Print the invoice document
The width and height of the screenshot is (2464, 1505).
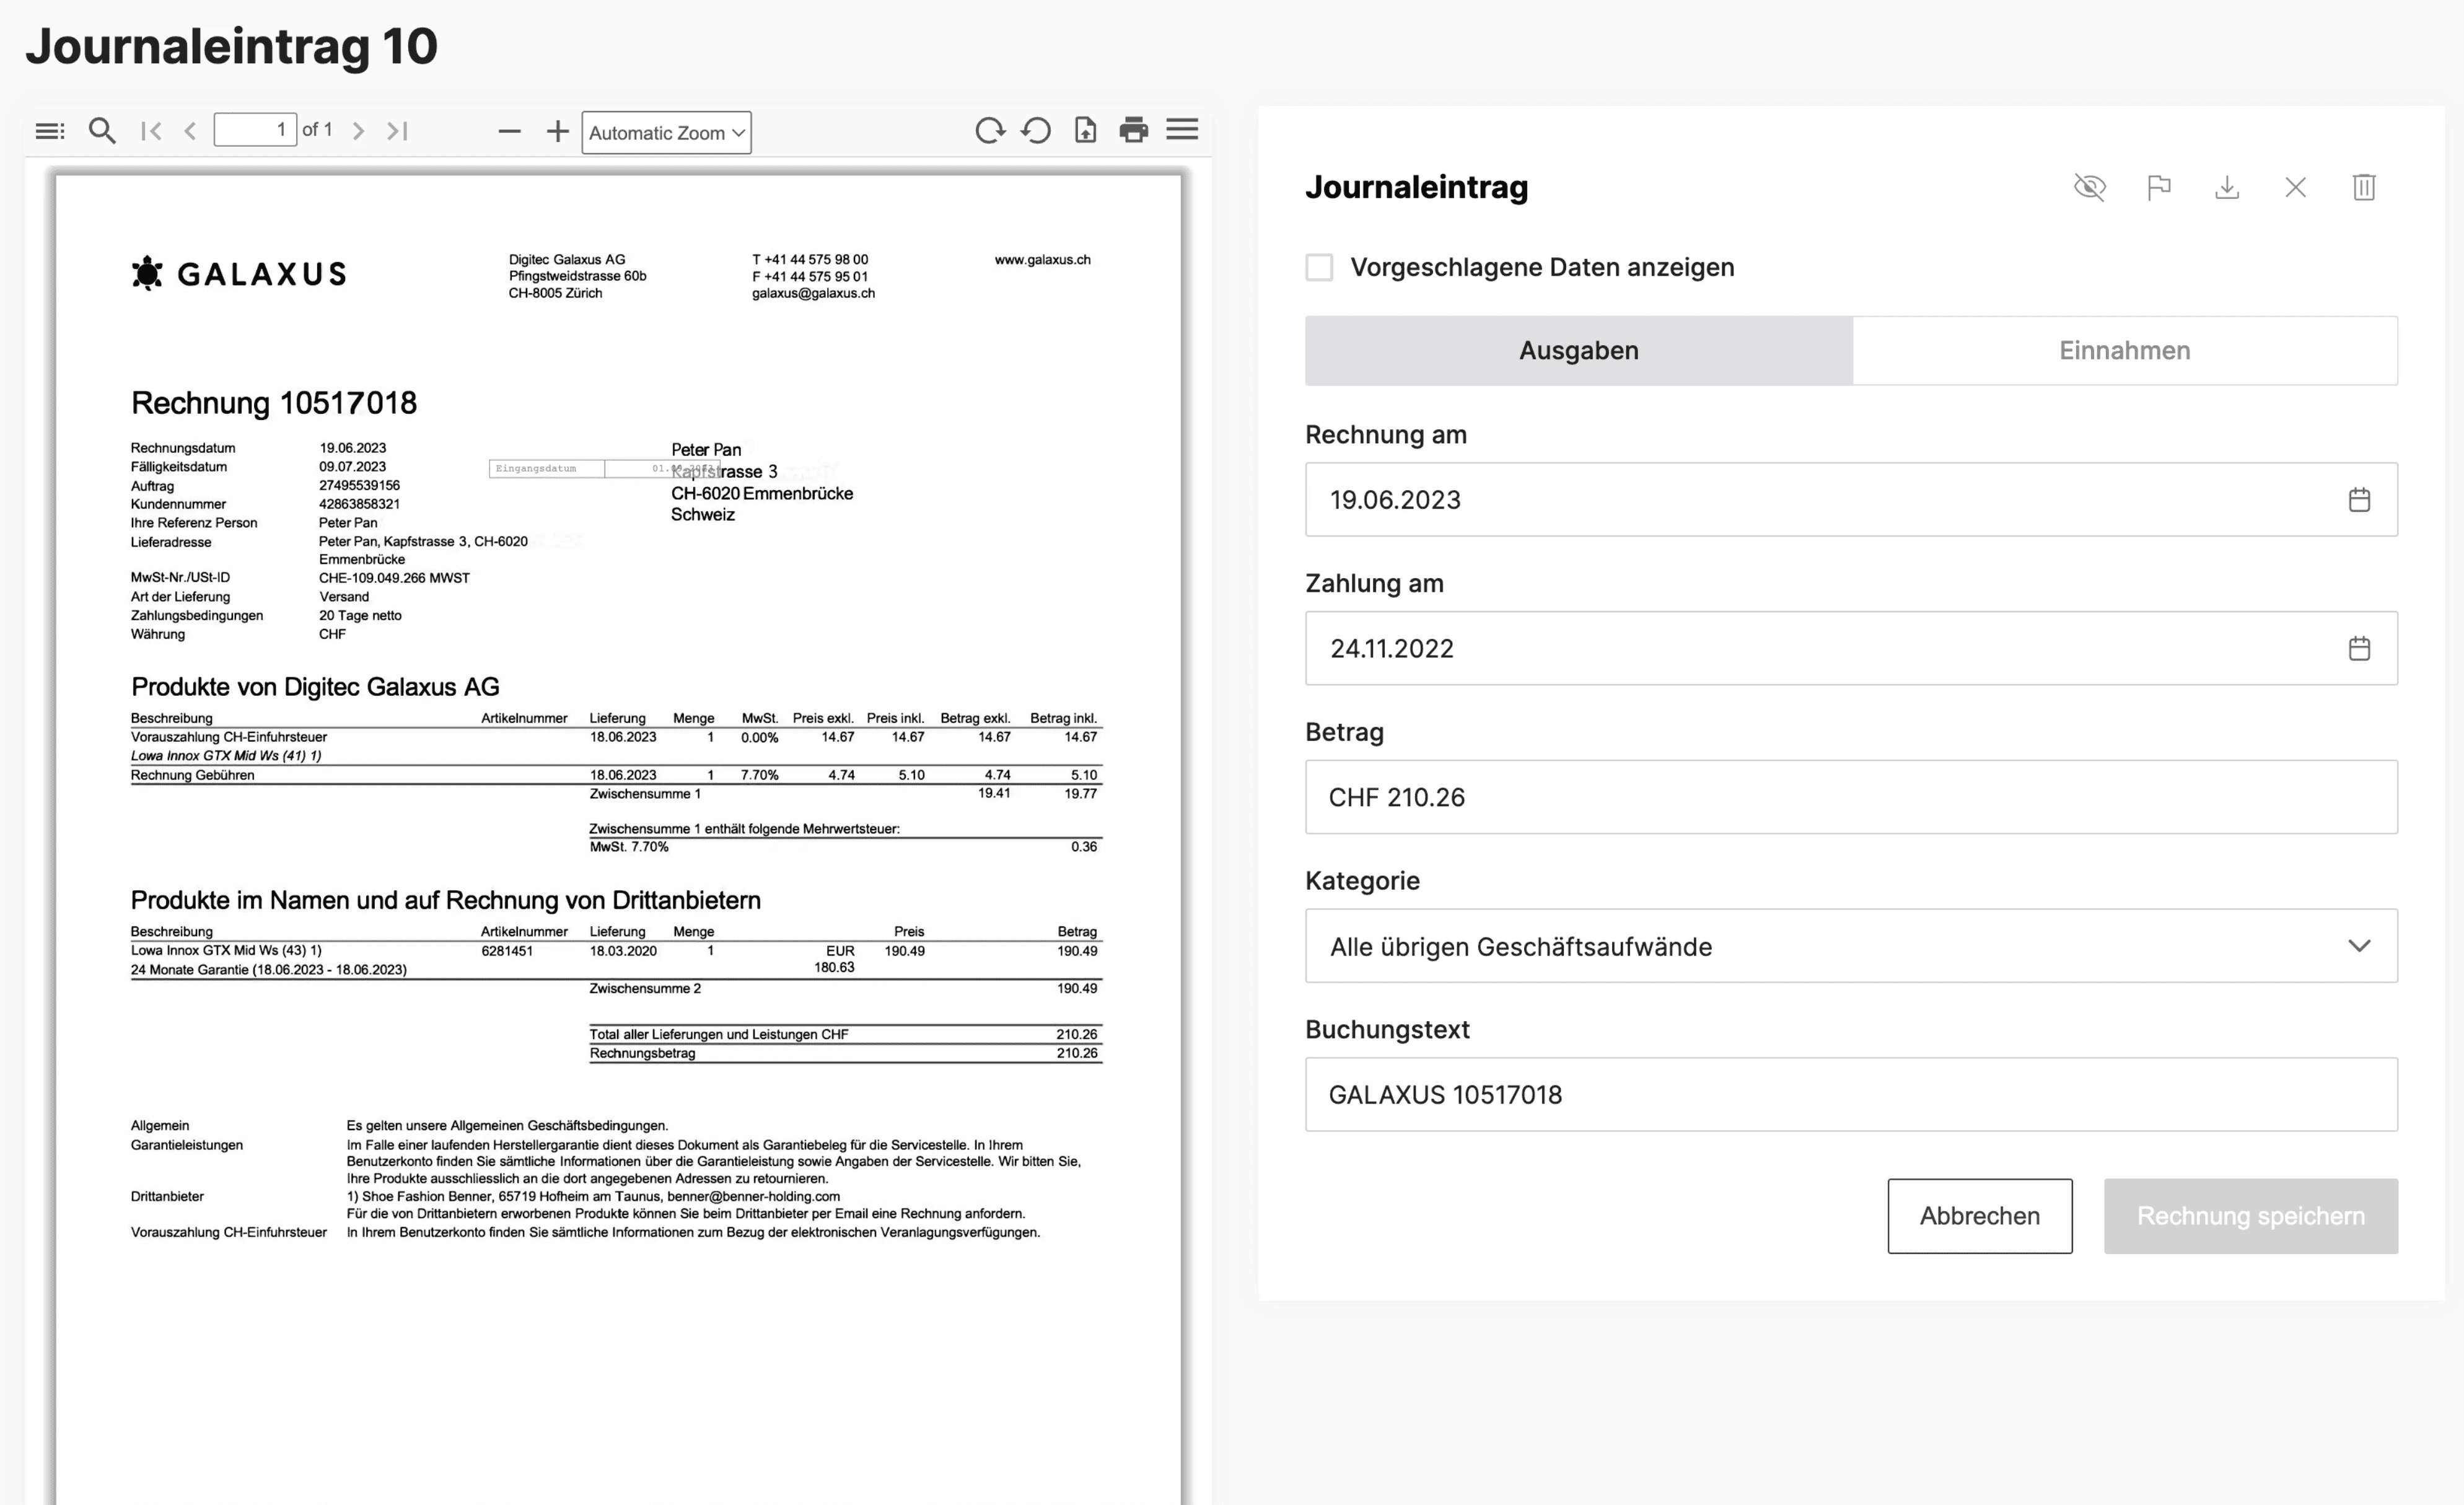pyautogui.click(x=1133, y=130)
